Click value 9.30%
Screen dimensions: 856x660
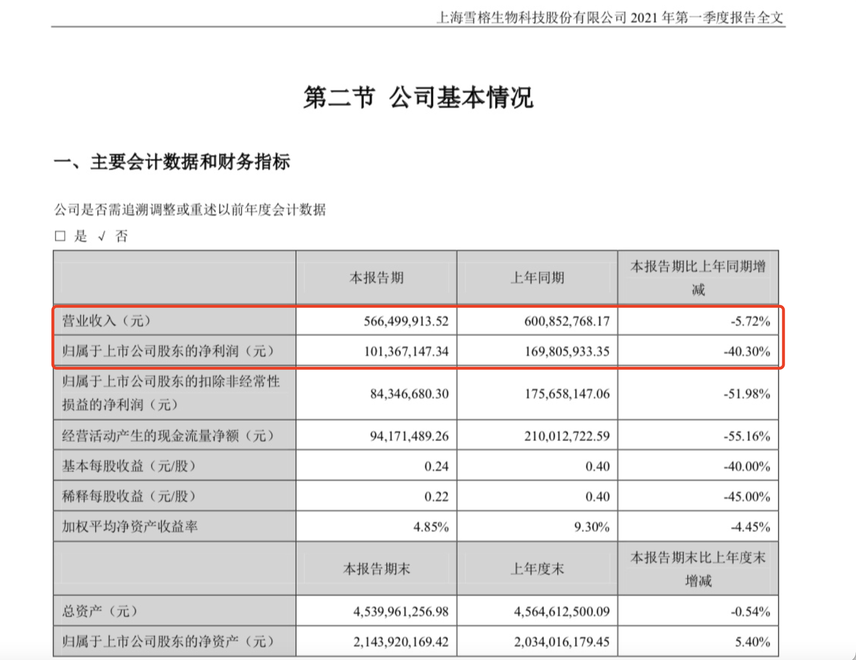(592, 527)
